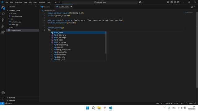Viewport: 198px width, 111px height.
Task: Toggle the secondary side bar
Action: click(178, 2)
